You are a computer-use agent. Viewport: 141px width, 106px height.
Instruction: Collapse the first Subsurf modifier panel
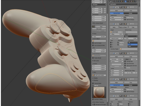tap(111, 7)
